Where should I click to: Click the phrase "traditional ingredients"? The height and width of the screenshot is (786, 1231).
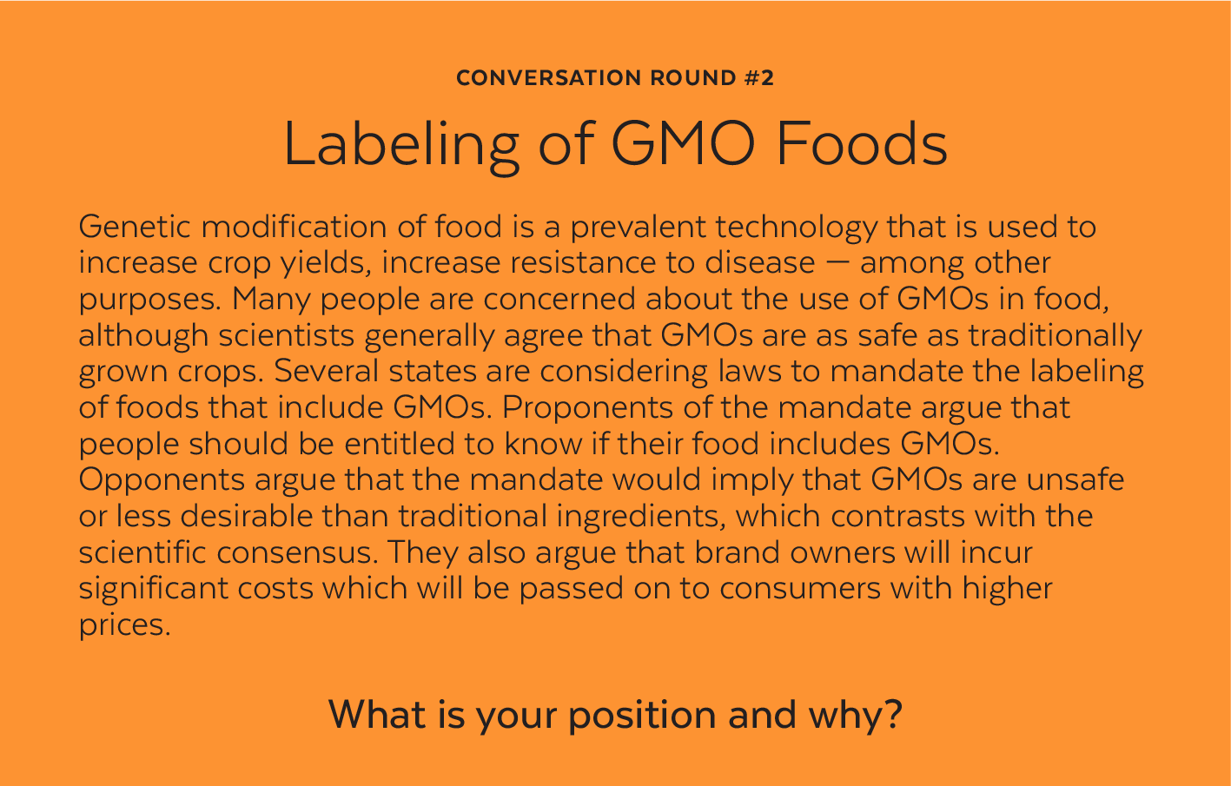click(561, 516)
